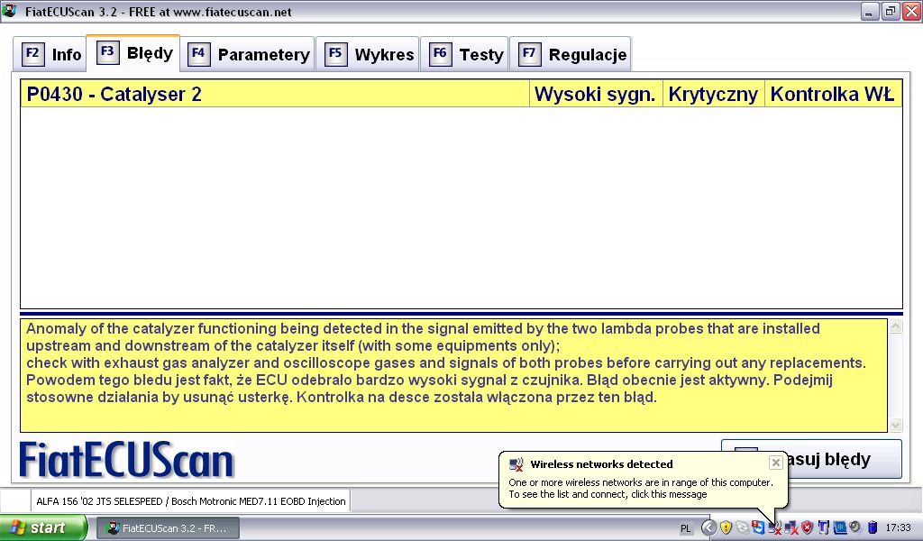Click the description scrollbar down arrow
923x541 pixels.
pyautogui.click(x=895, y=425)
